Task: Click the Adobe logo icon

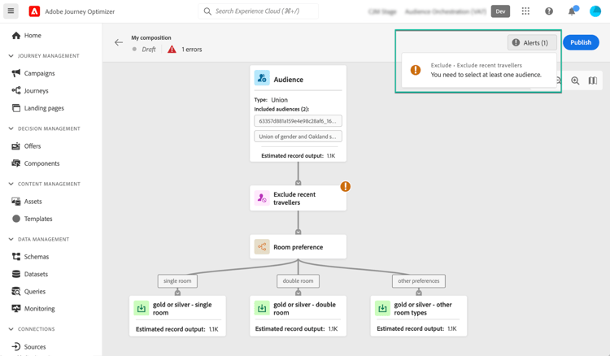Action: pyautogui.click(x=34, y=11)
